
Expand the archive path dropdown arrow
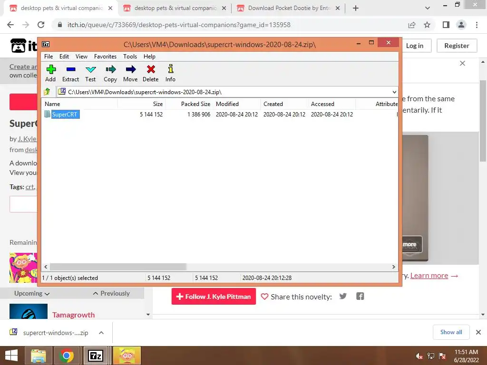tap(394, 92)
